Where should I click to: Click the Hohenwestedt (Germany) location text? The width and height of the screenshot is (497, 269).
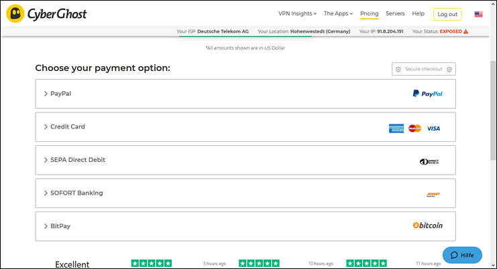coord(320,31)
